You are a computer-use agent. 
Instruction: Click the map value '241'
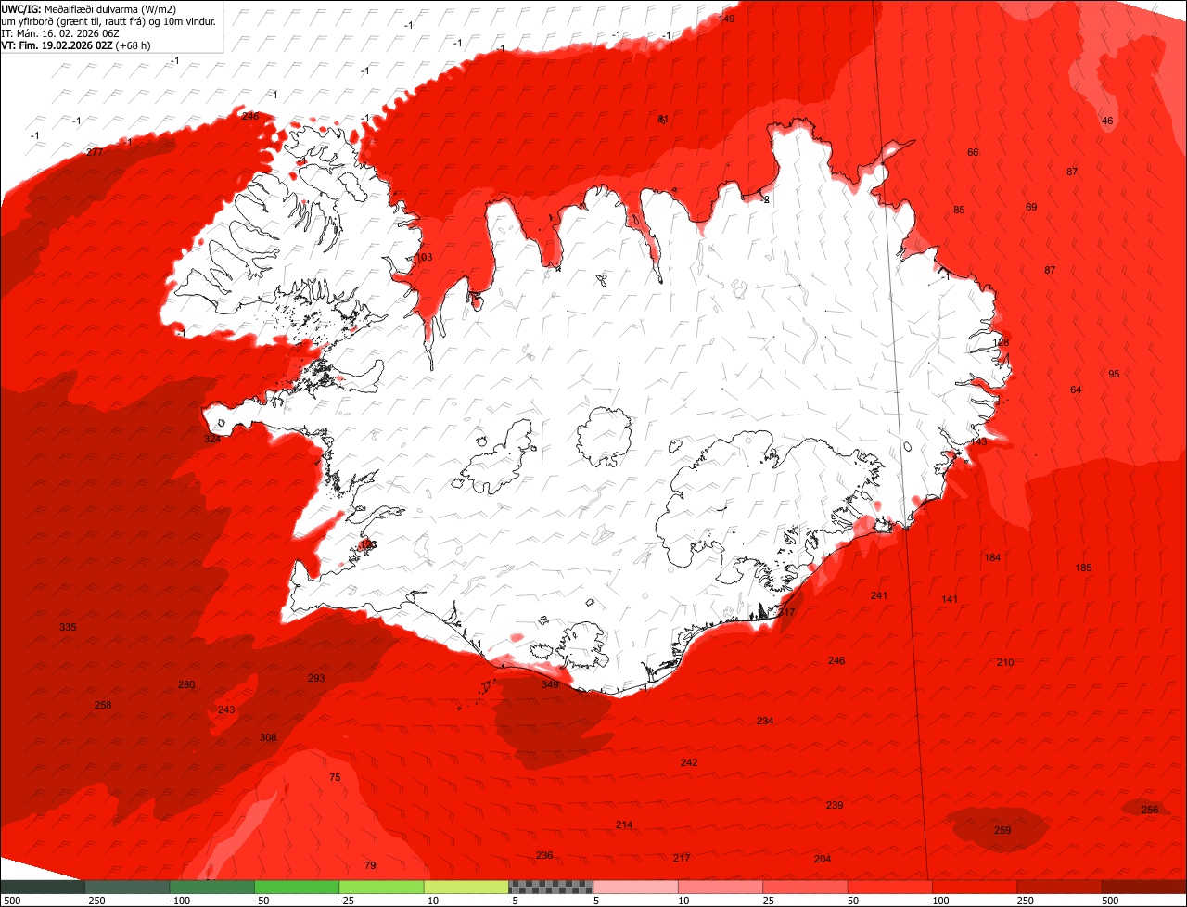tap(879, 596)
